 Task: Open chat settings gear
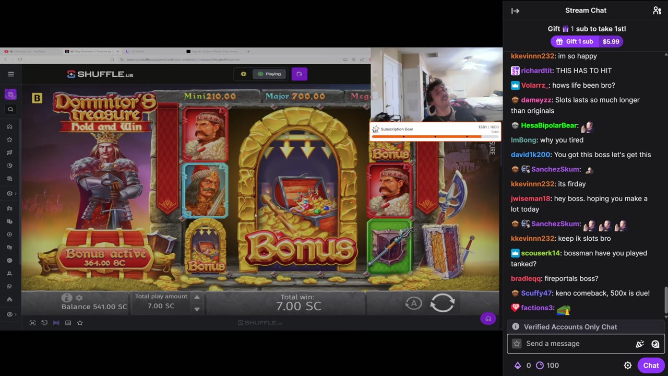(628, 366)
